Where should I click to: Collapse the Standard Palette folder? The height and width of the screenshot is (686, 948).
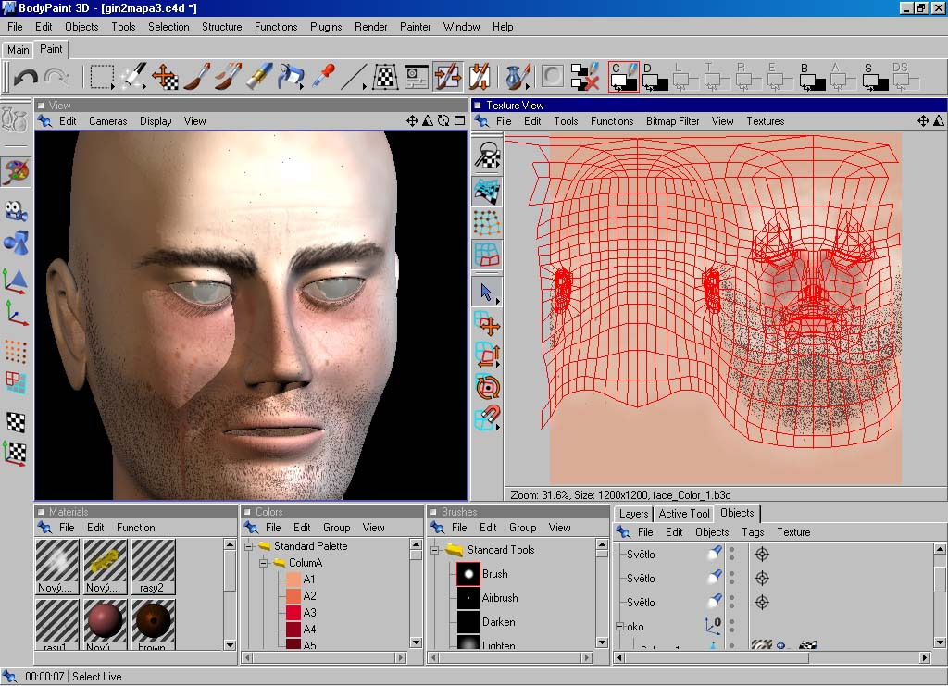[248, 546]
